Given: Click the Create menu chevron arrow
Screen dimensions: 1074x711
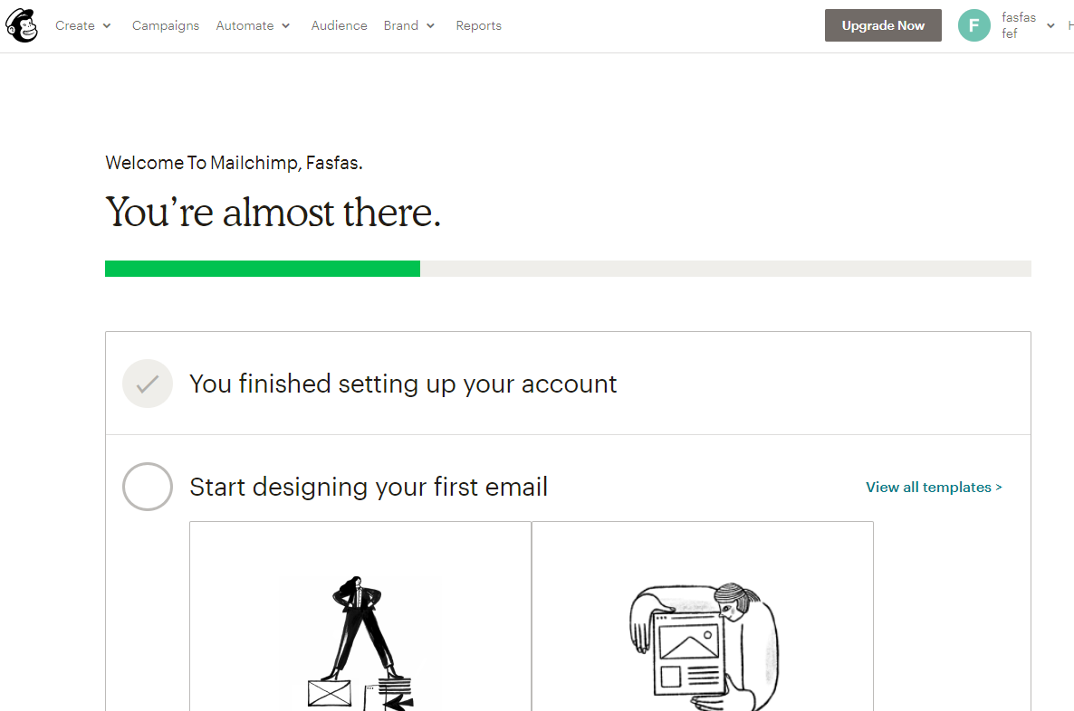Looking at the screenshot, I should tap(107, 26).
